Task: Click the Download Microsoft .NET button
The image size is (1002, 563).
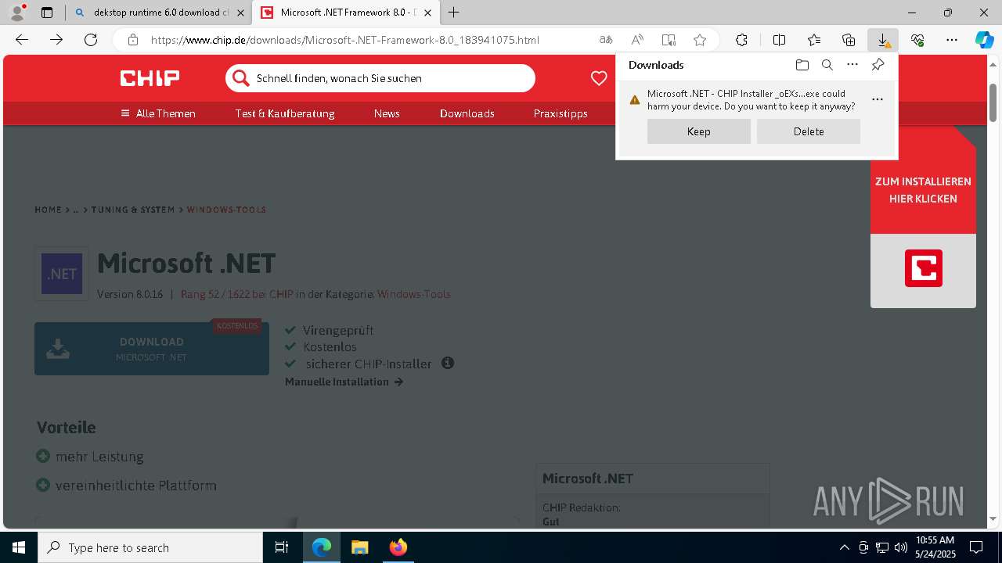Action: click(x=152, y=349)
